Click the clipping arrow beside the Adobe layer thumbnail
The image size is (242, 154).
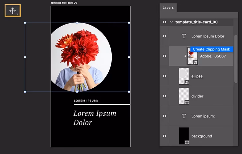pos(185,56)
